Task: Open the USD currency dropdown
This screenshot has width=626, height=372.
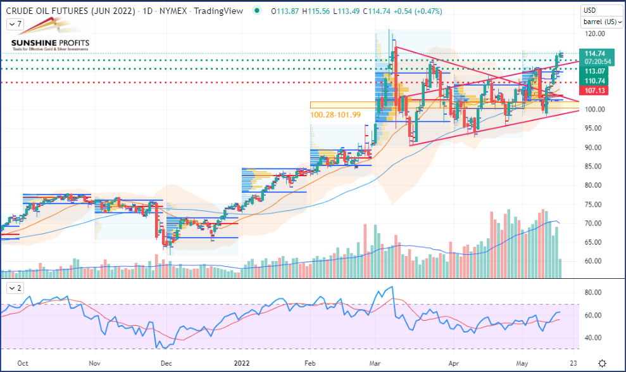Action: (x=601, y=11)
